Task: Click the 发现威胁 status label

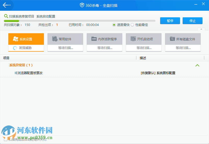Action: [25, 48]
